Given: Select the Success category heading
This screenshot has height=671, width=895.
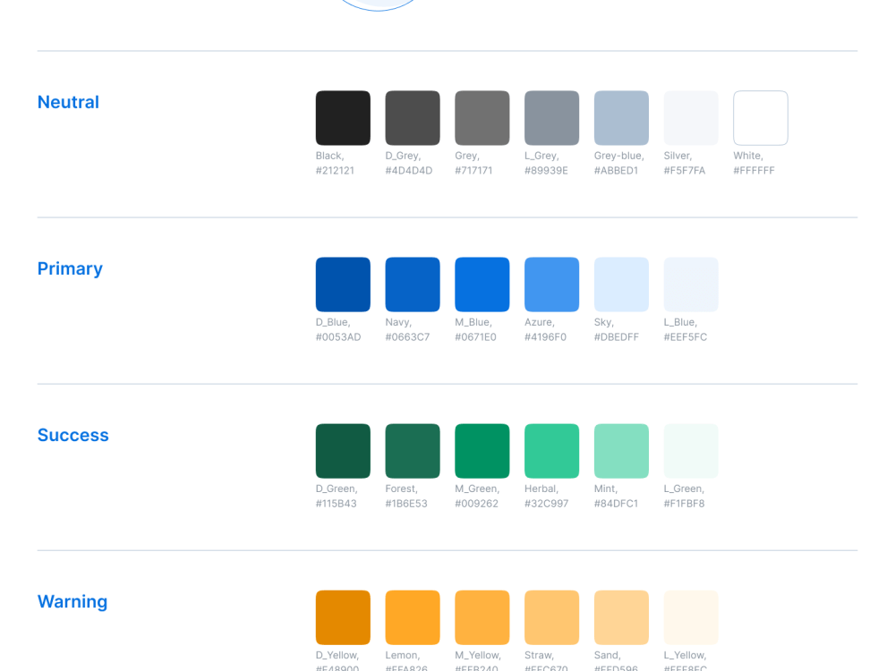Looking at the screenshot, I should [73, 435].
